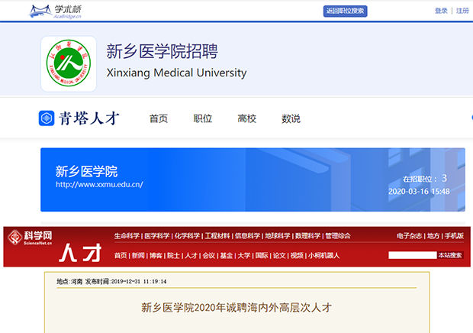Click the 青塔人才 blue hexagon icon
The height and width of the screenshot is (333, 473).
pos(47,118)
